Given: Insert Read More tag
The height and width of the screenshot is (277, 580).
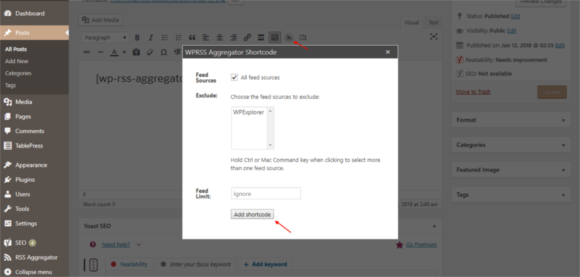Looking at the screenshot, I should (x=261, y=37).
